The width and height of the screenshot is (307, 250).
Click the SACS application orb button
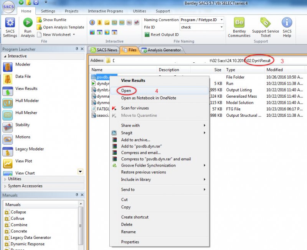(x=8, y=7)
